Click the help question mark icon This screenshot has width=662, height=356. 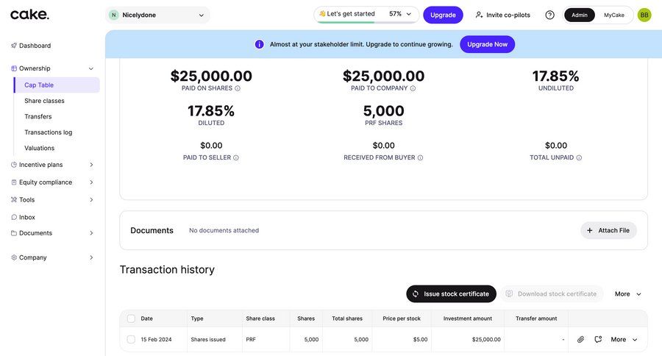(549, 15)
